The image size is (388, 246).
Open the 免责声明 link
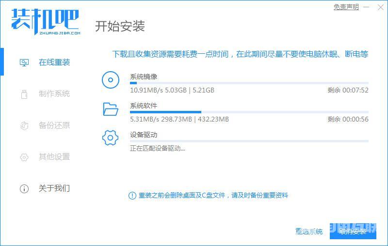(x=346, y=7)
